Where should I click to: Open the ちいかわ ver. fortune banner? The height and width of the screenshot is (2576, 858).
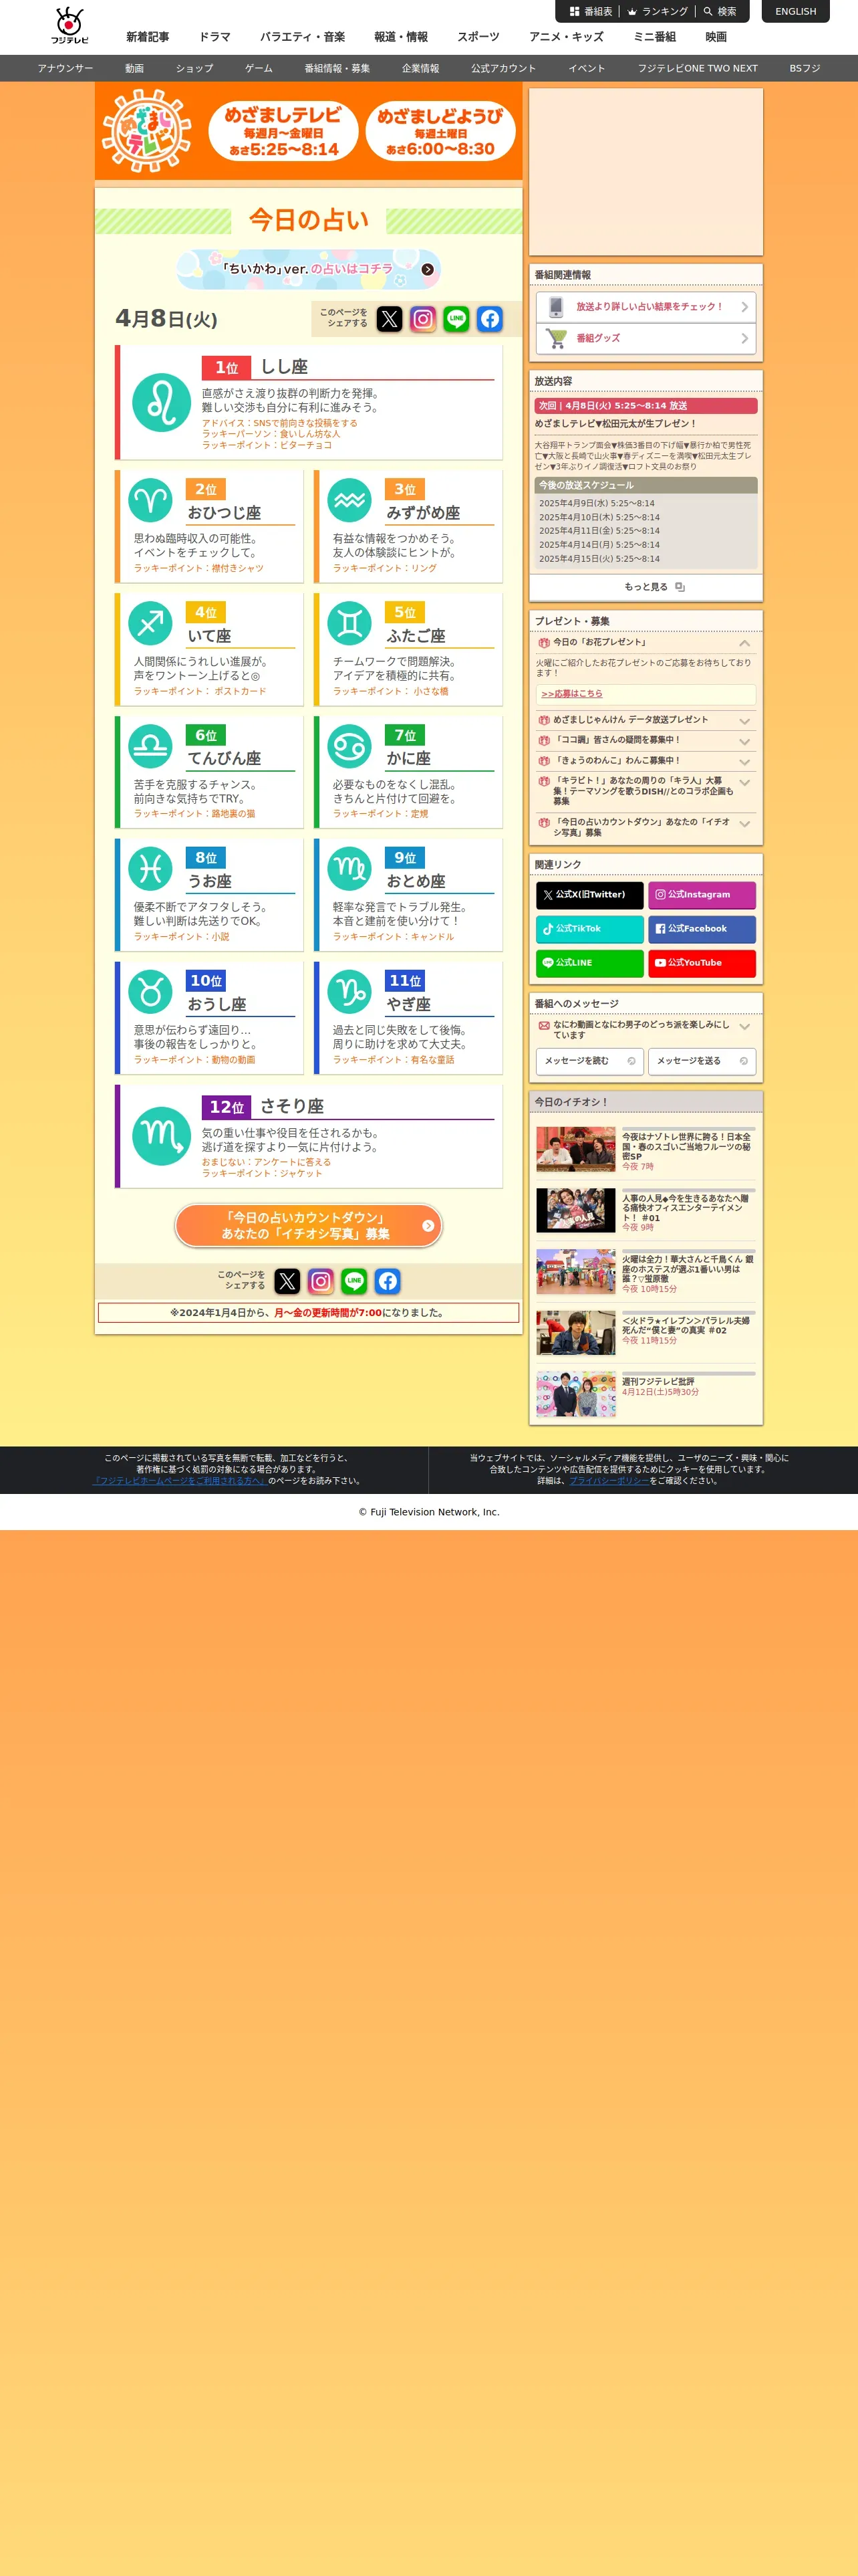click(x=309, y=269)
